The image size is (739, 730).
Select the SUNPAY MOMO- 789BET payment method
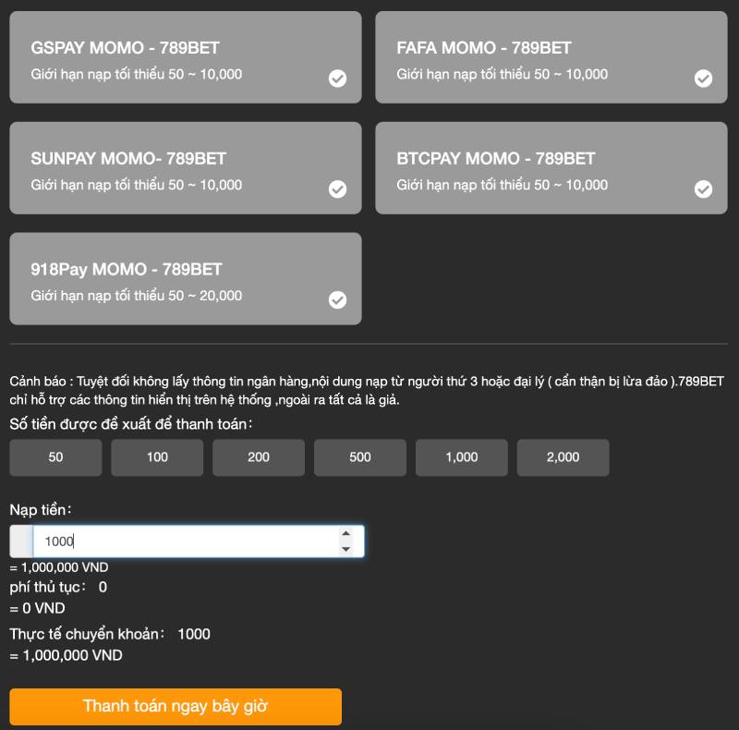point(185,166)
